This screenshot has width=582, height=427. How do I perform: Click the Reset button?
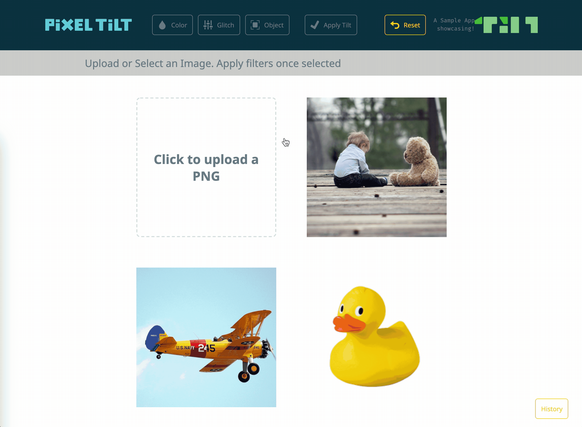(405, 25)
